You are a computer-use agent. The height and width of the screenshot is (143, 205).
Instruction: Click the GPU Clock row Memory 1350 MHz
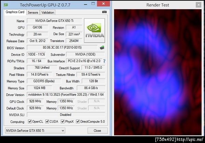[x=66, y=101]
